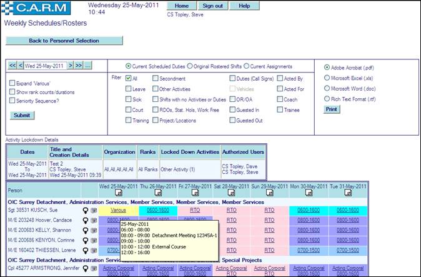
Task: Click the lightbulb icon beside KELLY, Shannon
Action: 85,229
